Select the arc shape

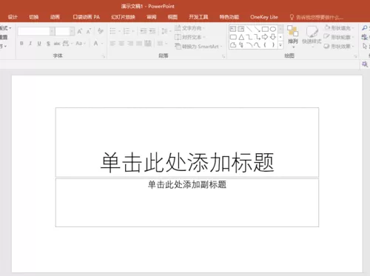(x=249, y=44)
